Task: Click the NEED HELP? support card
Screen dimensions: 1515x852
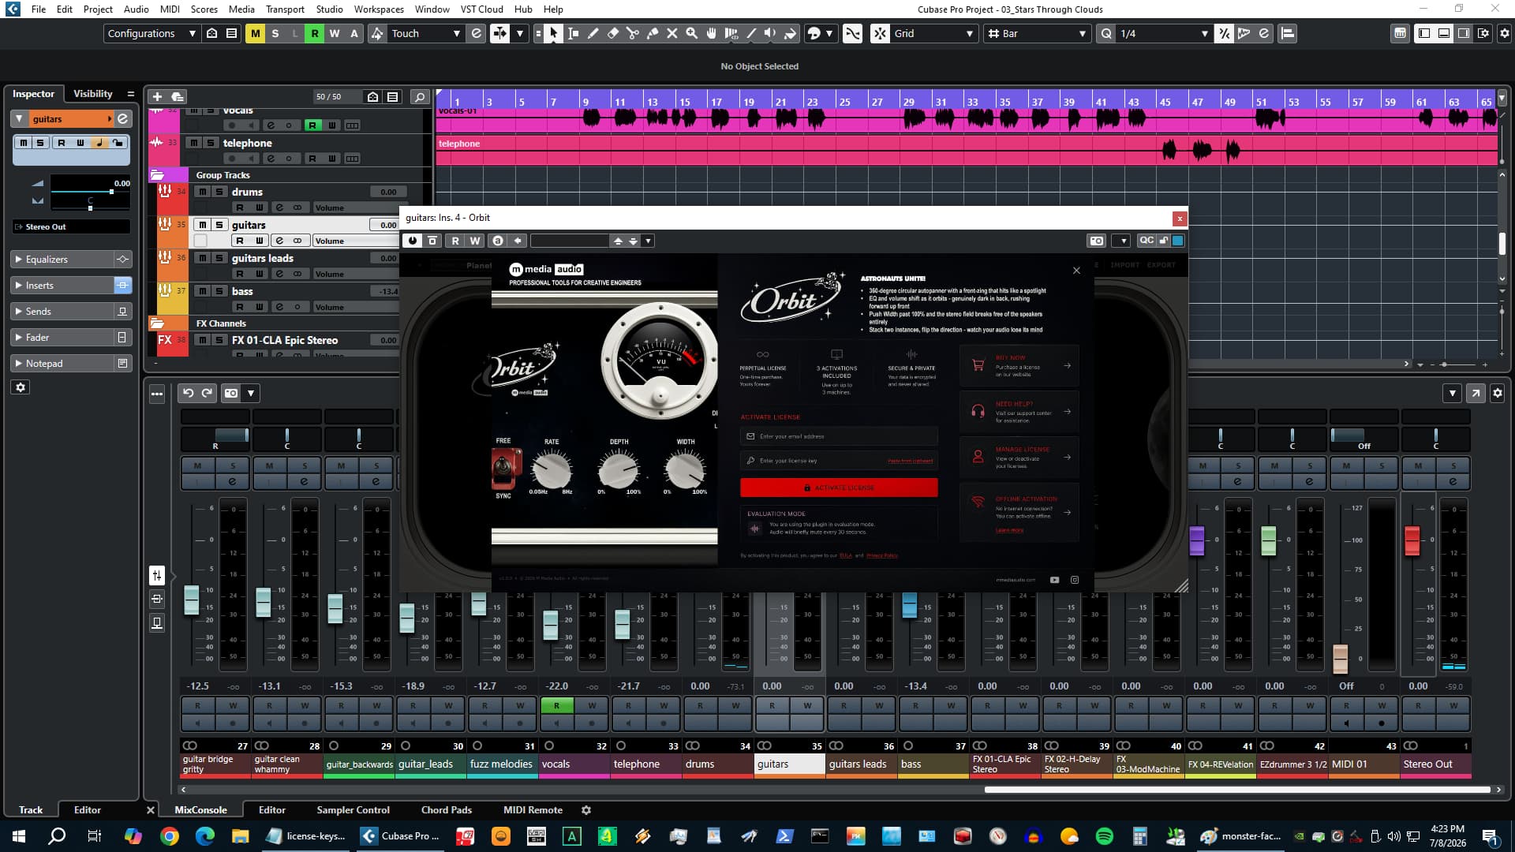Action: tap(1019, 411)
